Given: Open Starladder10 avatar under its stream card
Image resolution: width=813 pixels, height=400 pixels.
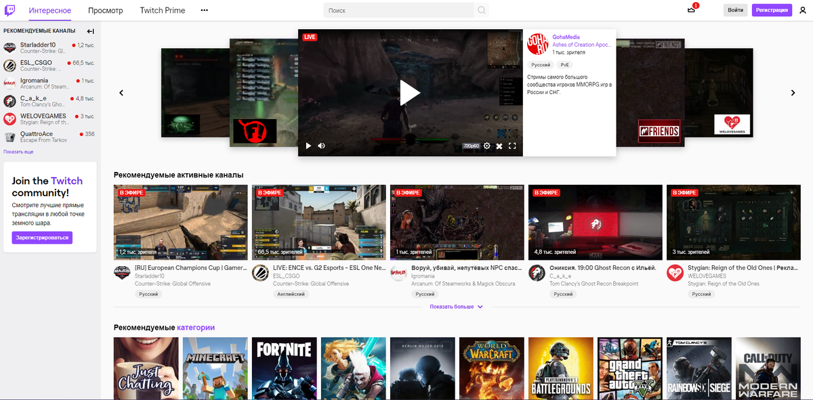Looking at the screenshot, I should (122, 273).
